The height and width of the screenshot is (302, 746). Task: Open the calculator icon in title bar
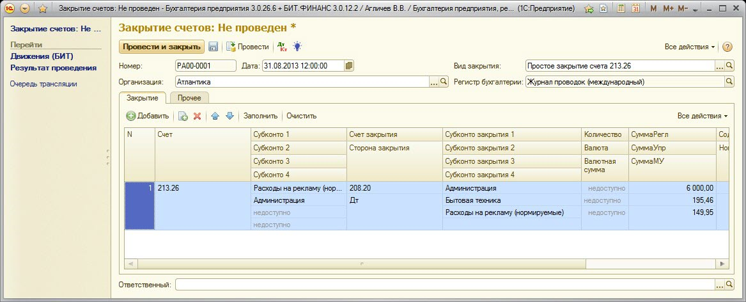(621, 9)
